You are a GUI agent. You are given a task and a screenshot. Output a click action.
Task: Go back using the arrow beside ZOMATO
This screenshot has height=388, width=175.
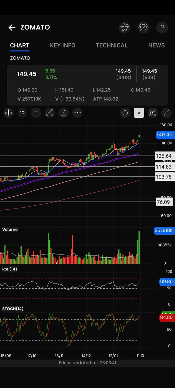click(x=12, y=27)
